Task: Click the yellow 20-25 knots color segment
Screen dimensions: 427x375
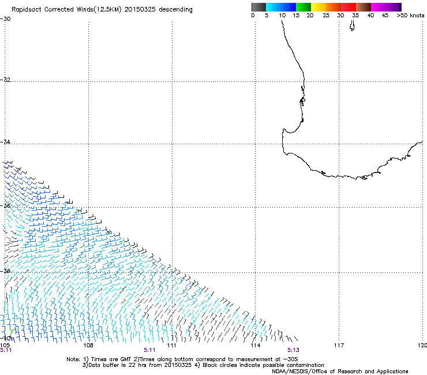Action: pos(319,7)
